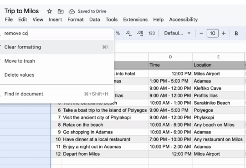
Task: Click the remove co search field
Action: point(57,33)
